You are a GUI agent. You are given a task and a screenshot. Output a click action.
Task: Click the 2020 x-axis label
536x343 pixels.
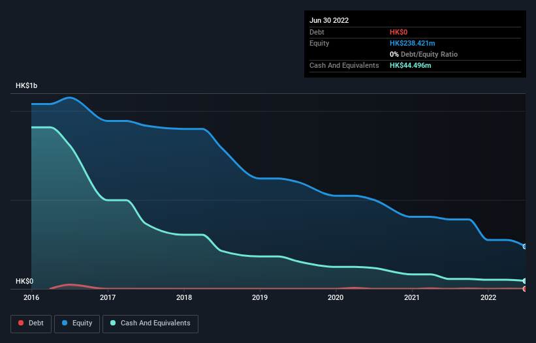point(336,297)
